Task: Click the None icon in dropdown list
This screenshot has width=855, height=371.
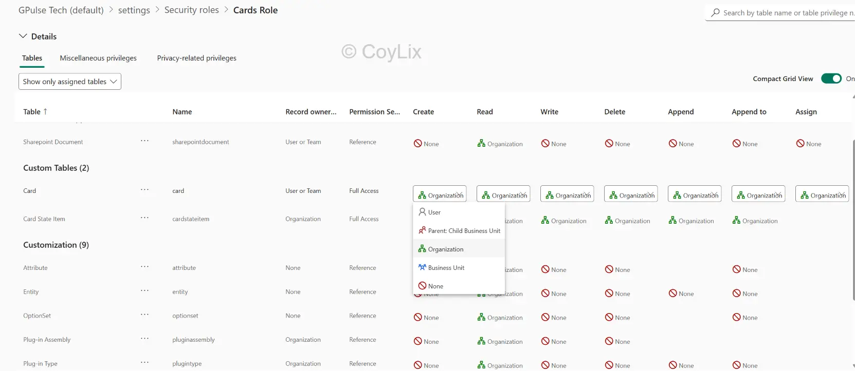Action: tap(422, 286)
